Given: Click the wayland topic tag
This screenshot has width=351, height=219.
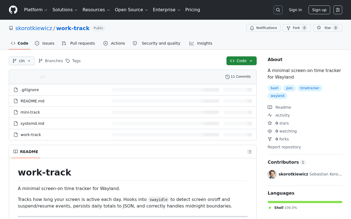Looking at the screenshot, I should (278, 96).
